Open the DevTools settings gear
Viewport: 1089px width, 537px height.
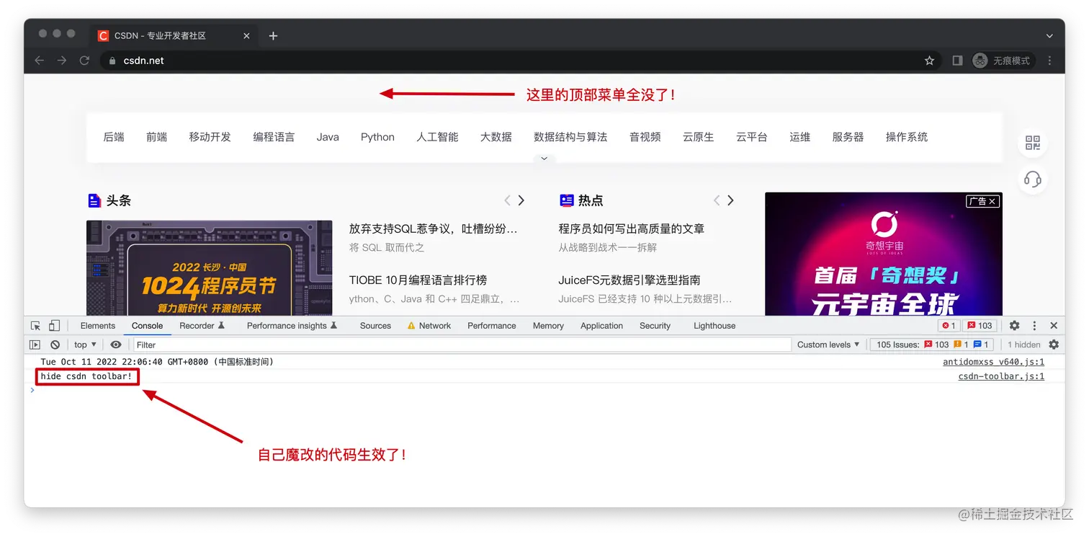click(1014, 326)
